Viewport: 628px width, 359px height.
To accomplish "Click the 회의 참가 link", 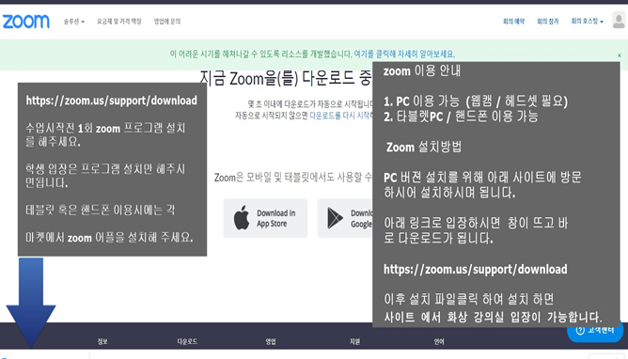I will point(548,22).
